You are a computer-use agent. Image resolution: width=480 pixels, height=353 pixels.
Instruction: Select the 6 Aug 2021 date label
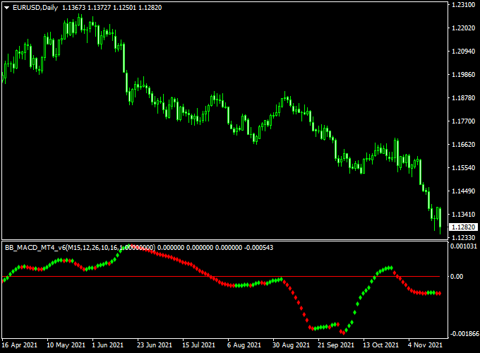244,345
